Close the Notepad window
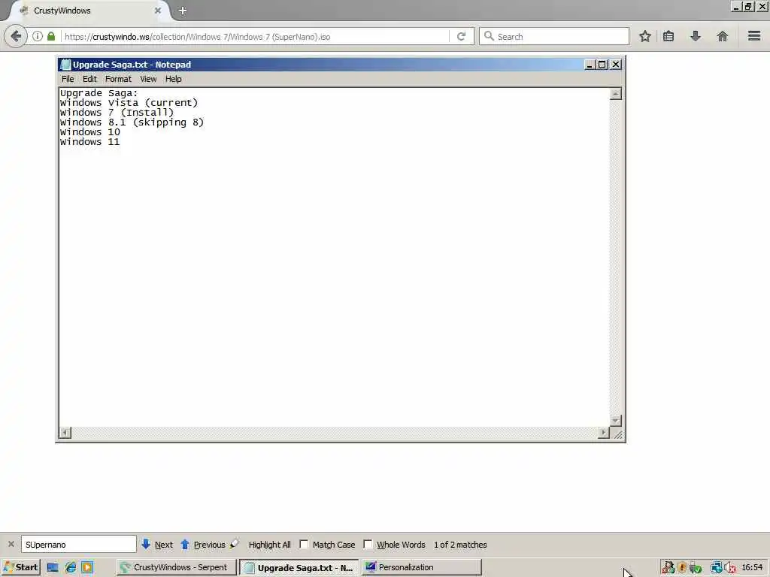This screenshot has width=770, height=577. pyautogui.click(x=616, y=65)
